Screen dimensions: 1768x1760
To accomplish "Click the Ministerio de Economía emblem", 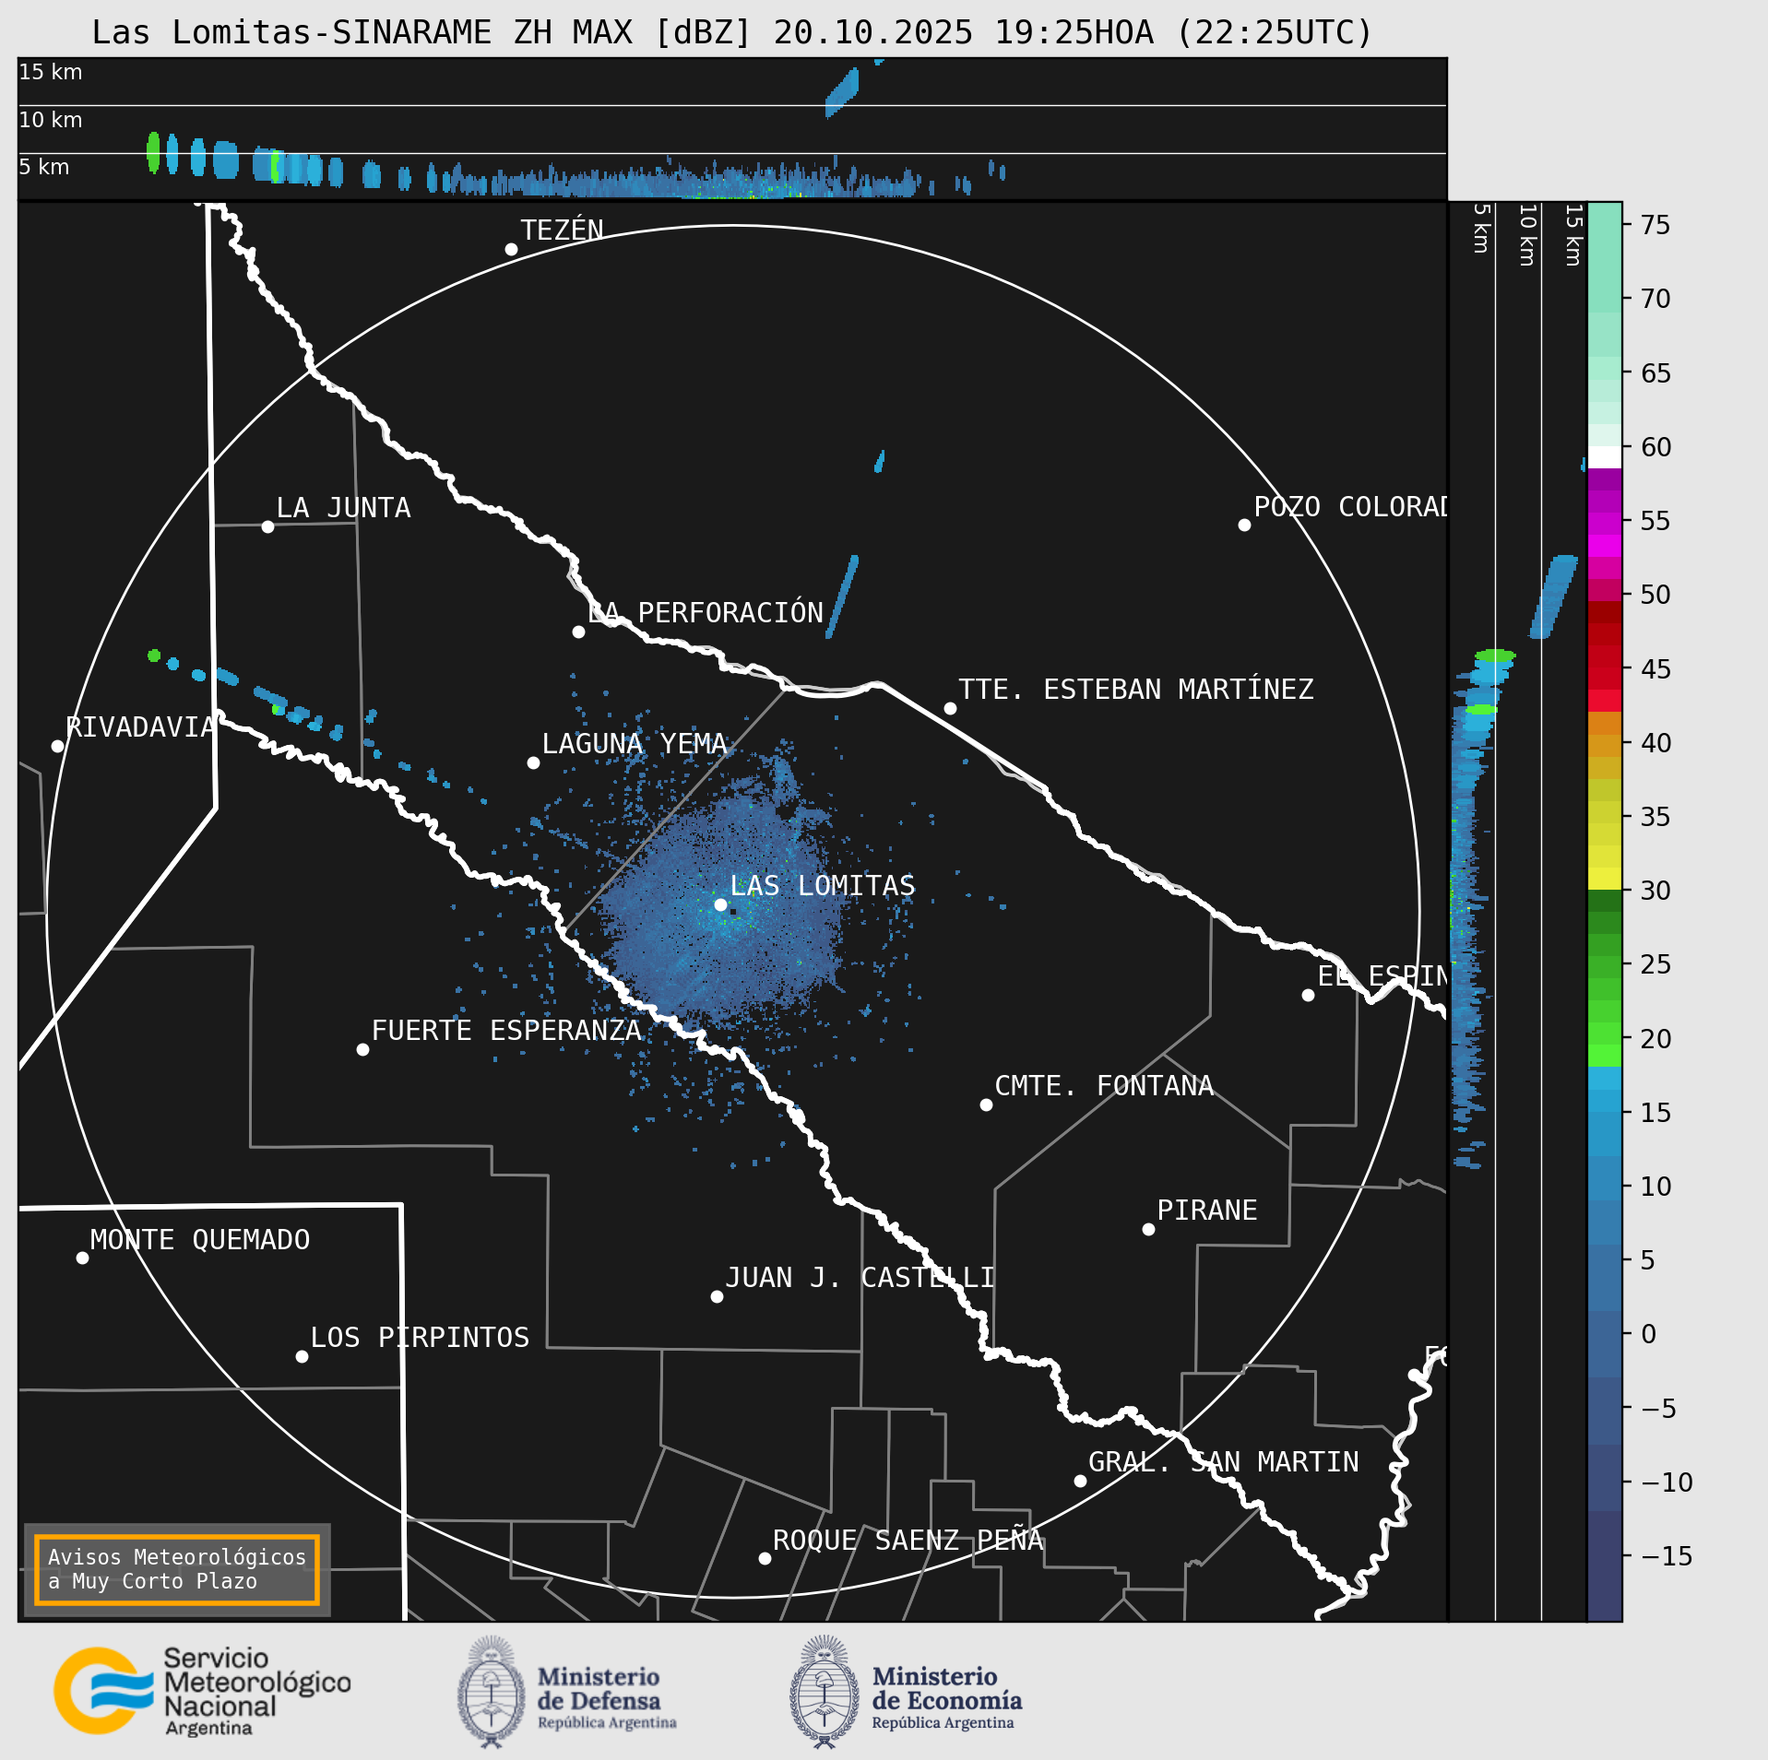I will (x=825, y=1692).
